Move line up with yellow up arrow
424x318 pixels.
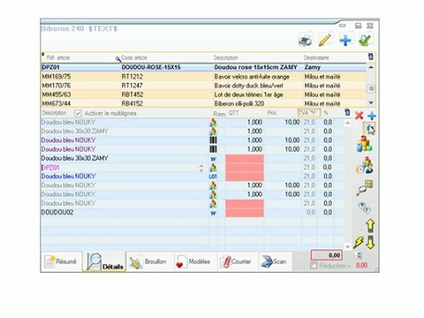(x=370, y=226)
